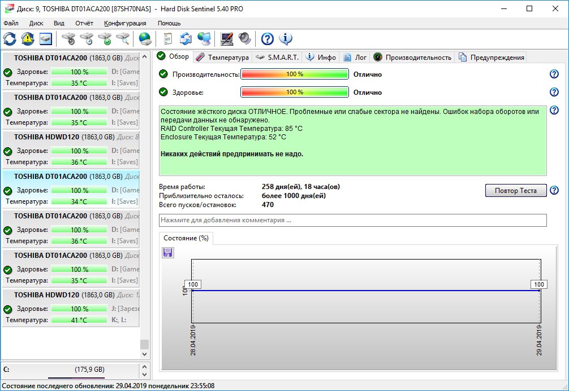This screenshot has height=391, width=569.
Task: Click the Производительность 100 % gradient bar
Action: point(295,74)
